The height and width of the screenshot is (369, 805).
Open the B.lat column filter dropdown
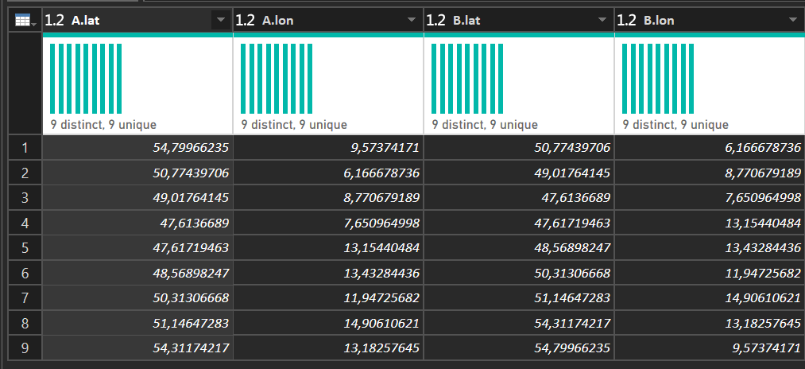[x=602, y=20]
